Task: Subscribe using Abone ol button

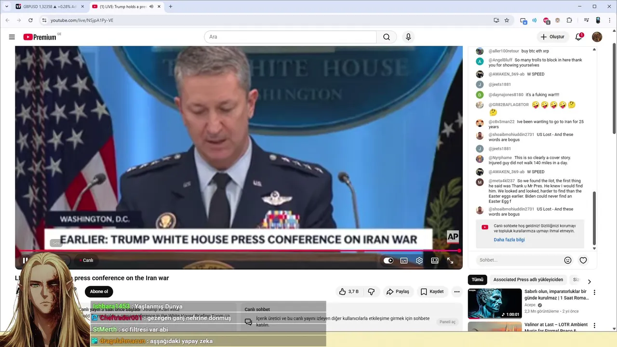Action: click(x=99, y=292)
